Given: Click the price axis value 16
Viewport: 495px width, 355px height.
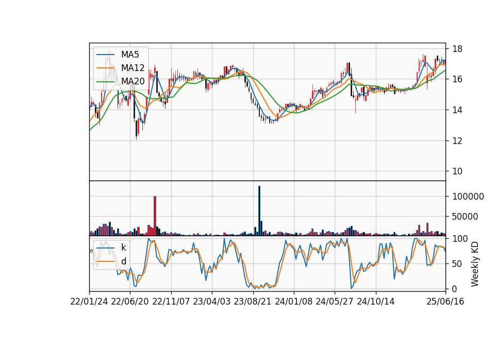Looking at the screenshot, I should pos(457,79).
